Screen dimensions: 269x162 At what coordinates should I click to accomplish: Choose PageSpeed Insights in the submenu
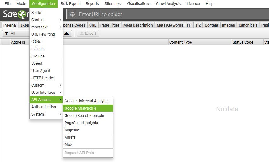pyautogui.click(x=81, y=123)
